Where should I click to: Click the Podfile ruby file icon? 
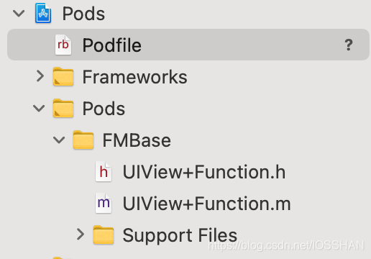[63, 45]
